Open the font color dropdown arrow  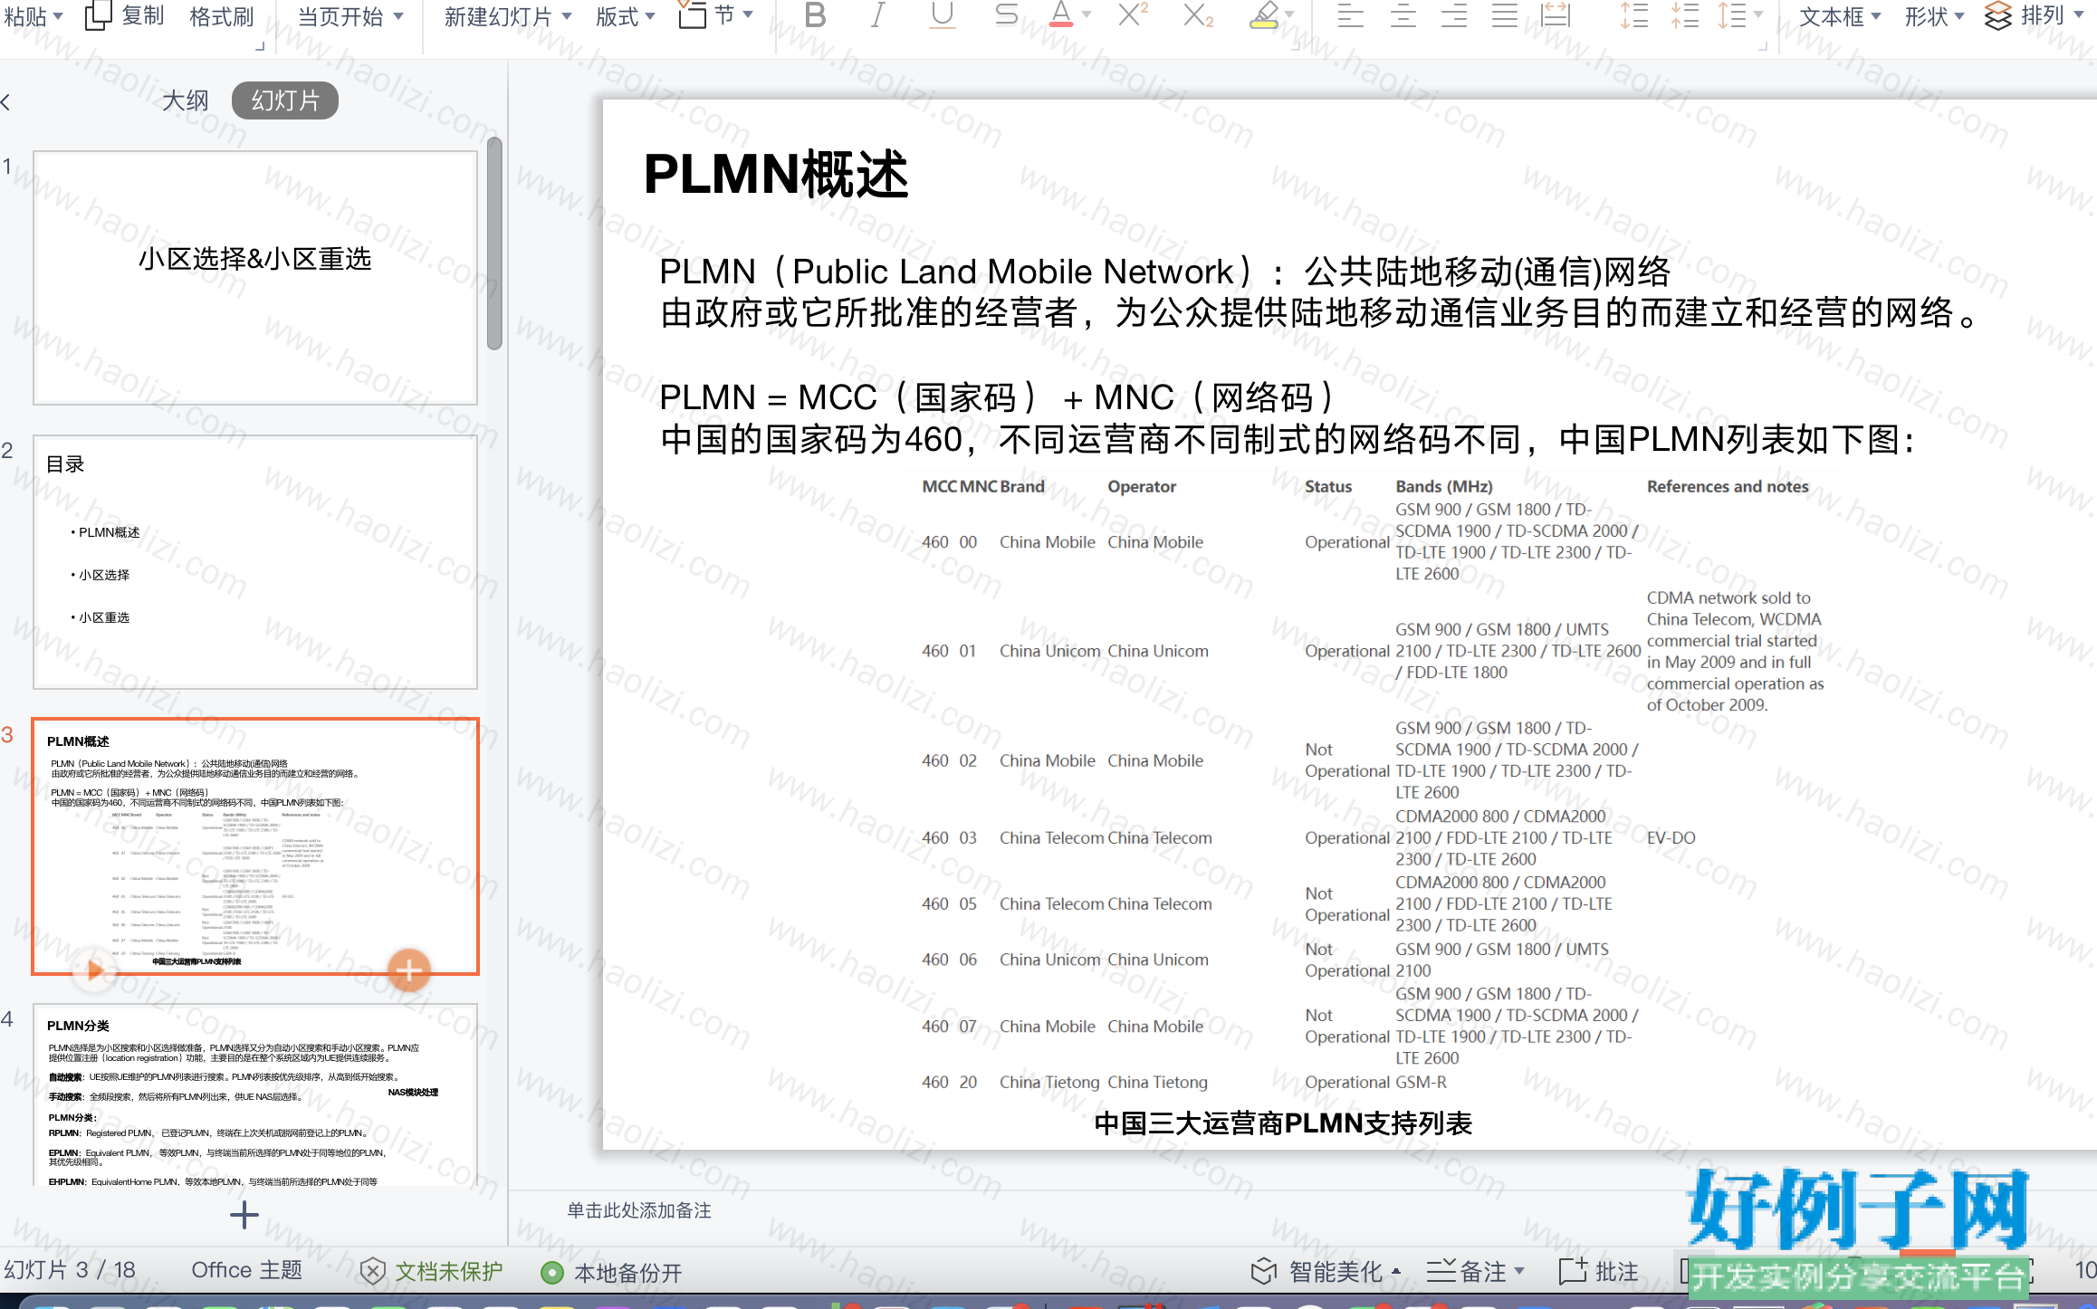pos(1087,15)
